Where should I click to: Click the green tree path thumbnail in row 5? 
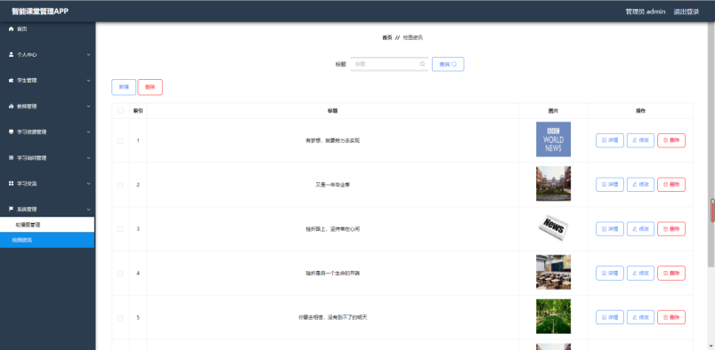click(x=553, y=316)
